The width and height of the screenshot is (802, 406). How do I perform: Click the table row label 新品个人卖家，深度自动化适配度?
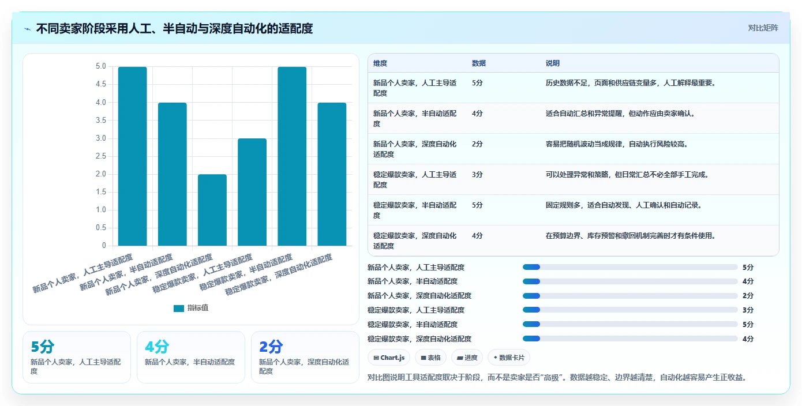[415, 149]
